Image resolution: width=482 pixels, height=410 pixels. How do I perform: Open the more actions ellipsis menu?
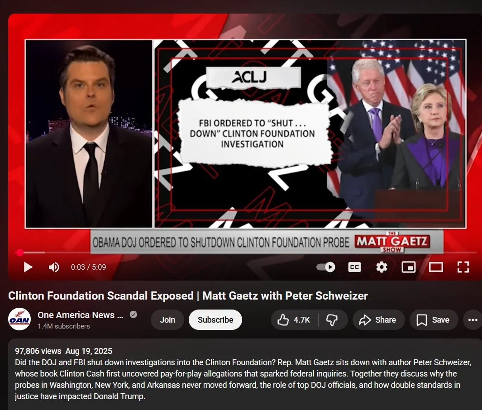tap(472, 319)
